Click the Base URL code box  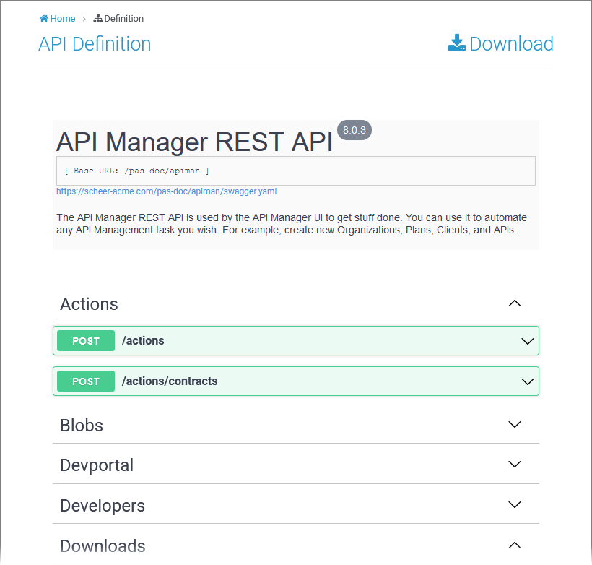pyautogui.click(x=296, y=171)
